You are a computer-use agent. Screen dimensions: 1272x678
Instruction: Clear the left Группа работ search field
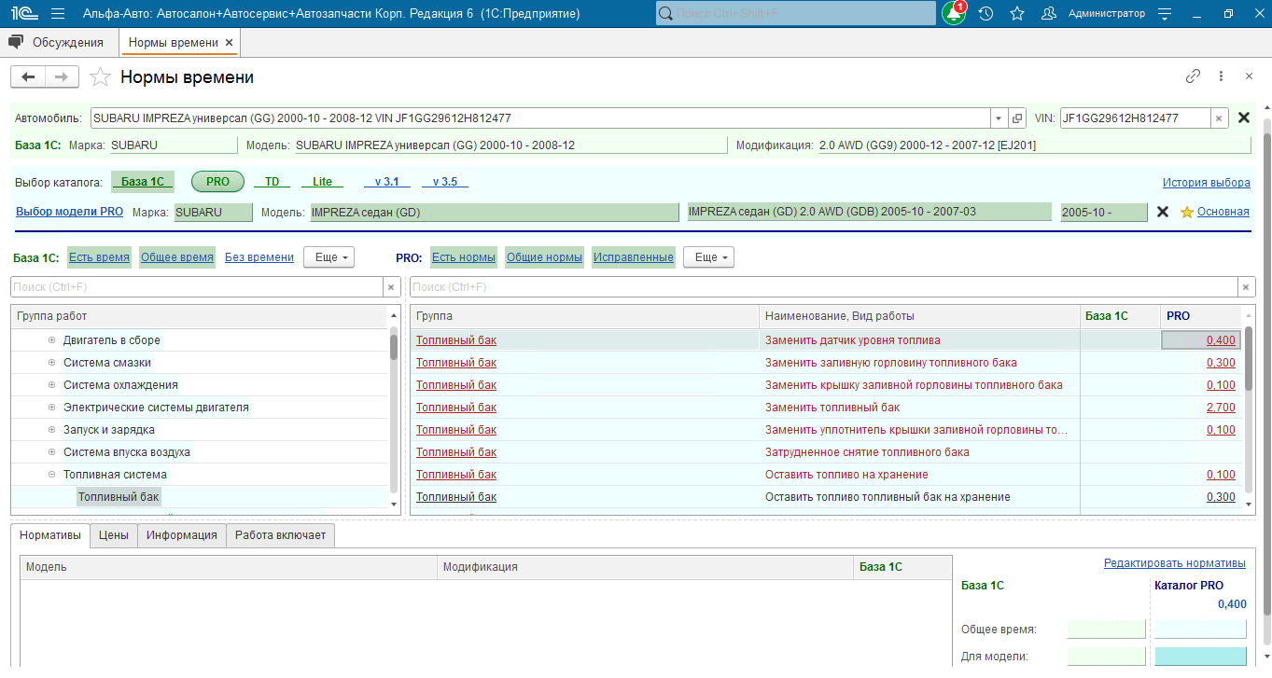pyautogui.click(x=391, y=287)
